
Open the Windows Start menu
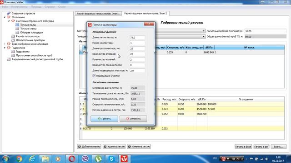[x=5, y=159]
